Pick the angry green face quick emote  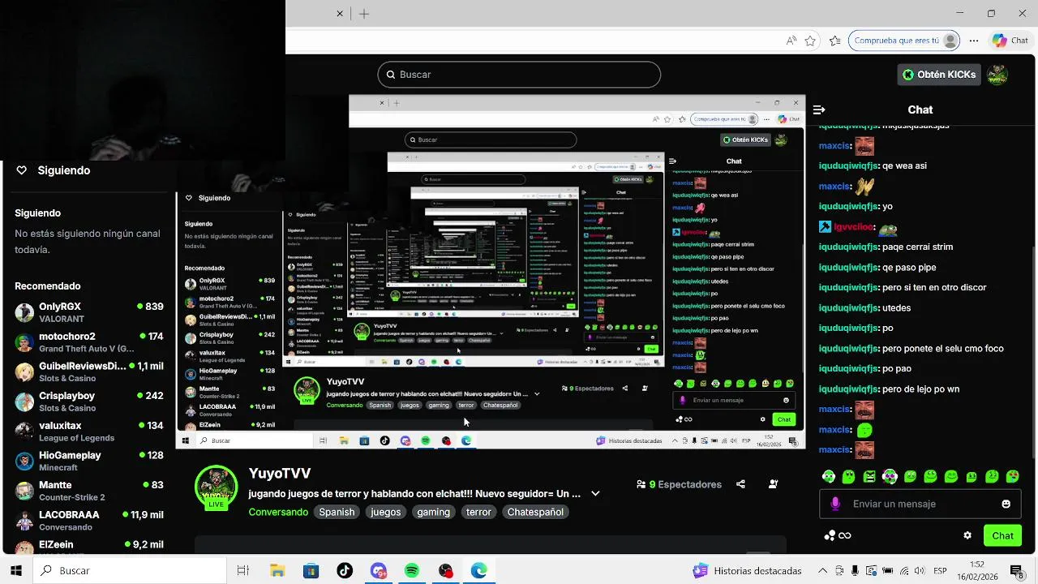coord(869,477)
